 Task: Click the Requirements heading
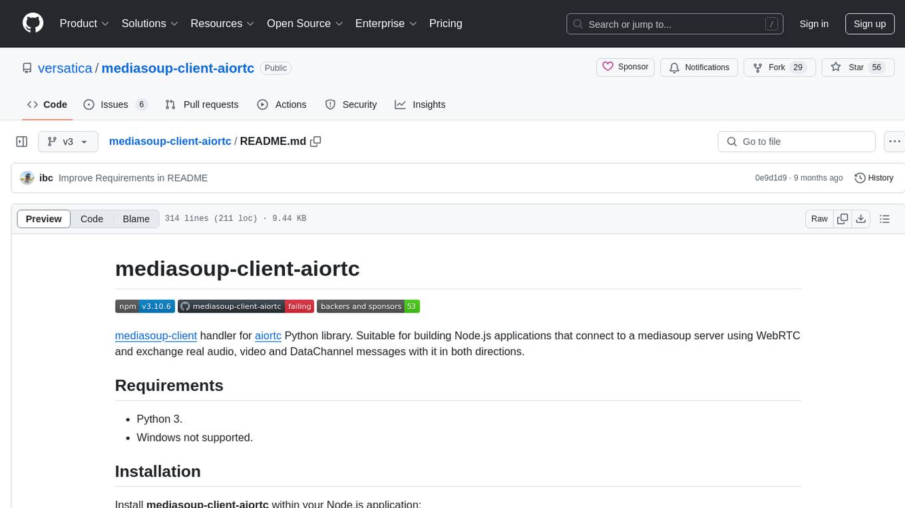[169, 386]
